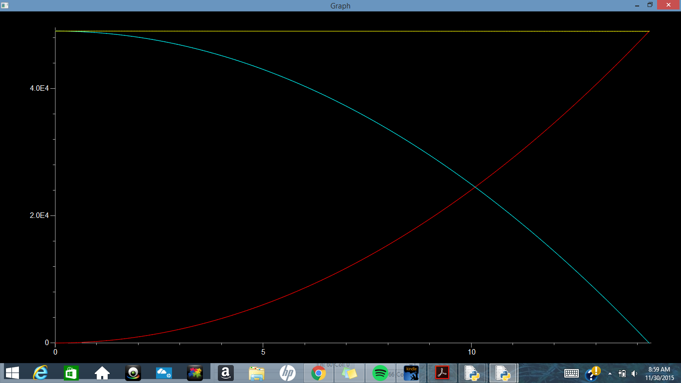
Task: Show hidden system tray icons
Action: click(x=610, y=373)
